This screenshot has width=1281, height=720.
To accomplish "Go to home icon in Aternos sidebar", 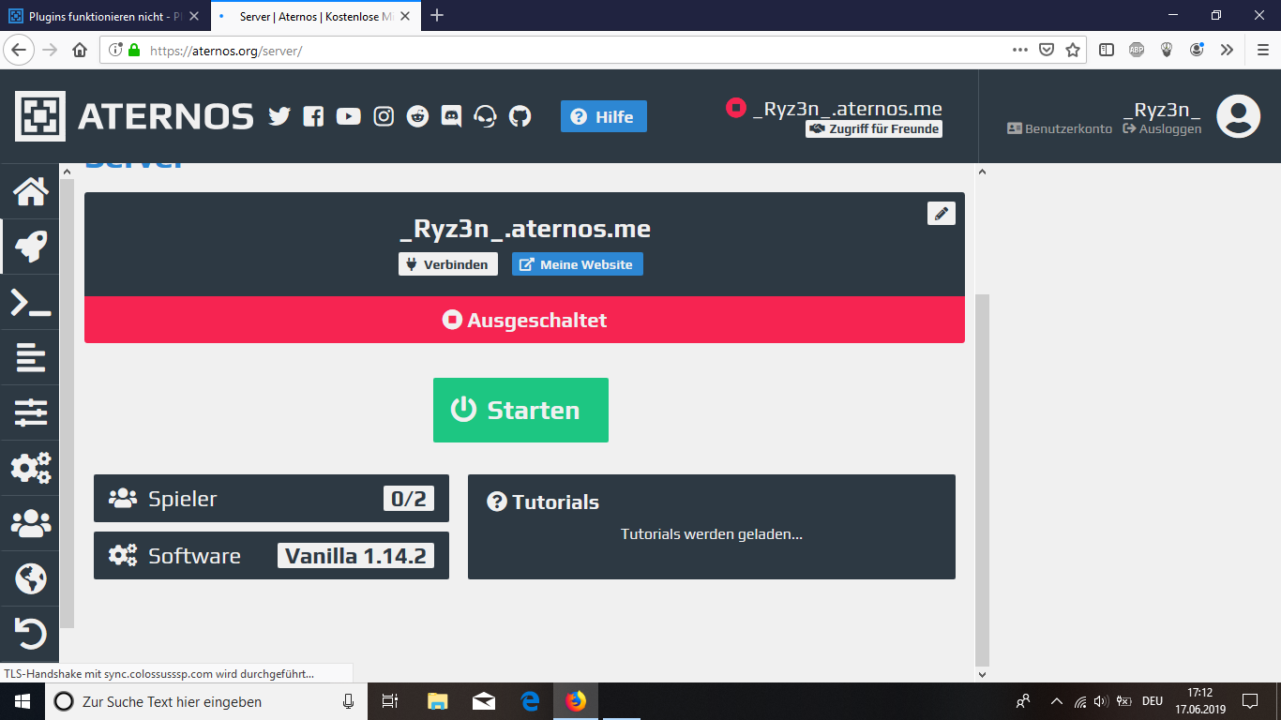I will click(x=30, y=191).
